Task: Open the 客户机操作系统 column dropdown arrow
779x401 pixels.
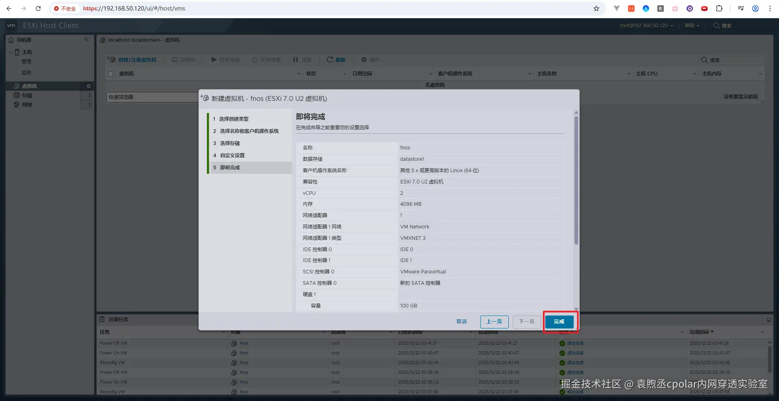Action: point(530,74)
